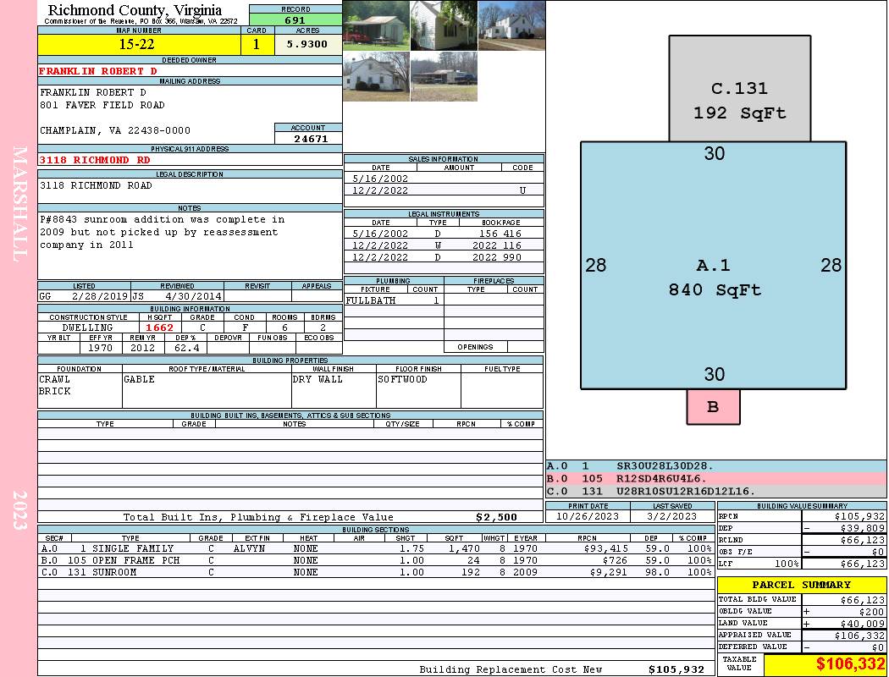This screenshot has width=889, height=677.
Task: Click the pink B porch section in sketch
Action: point(713,407)
